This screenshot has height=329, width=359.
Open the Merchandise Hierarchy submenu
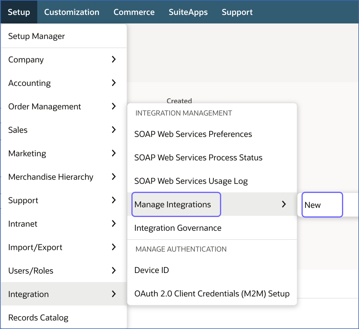(x=51, y=177)
